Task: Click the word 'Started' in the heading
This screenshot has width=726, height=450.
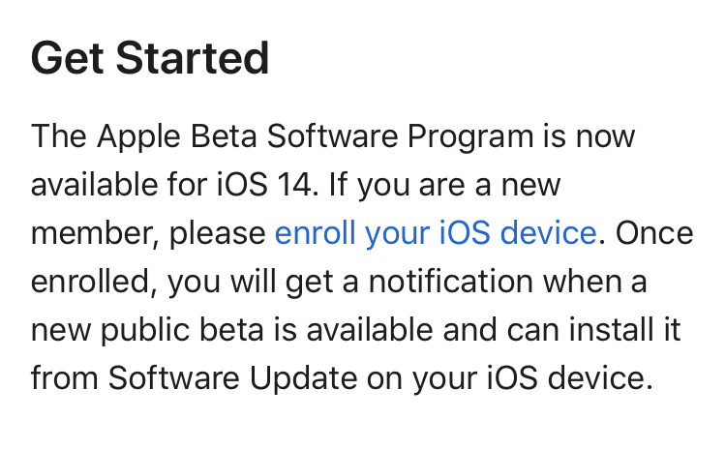Action: pos(193,58)
